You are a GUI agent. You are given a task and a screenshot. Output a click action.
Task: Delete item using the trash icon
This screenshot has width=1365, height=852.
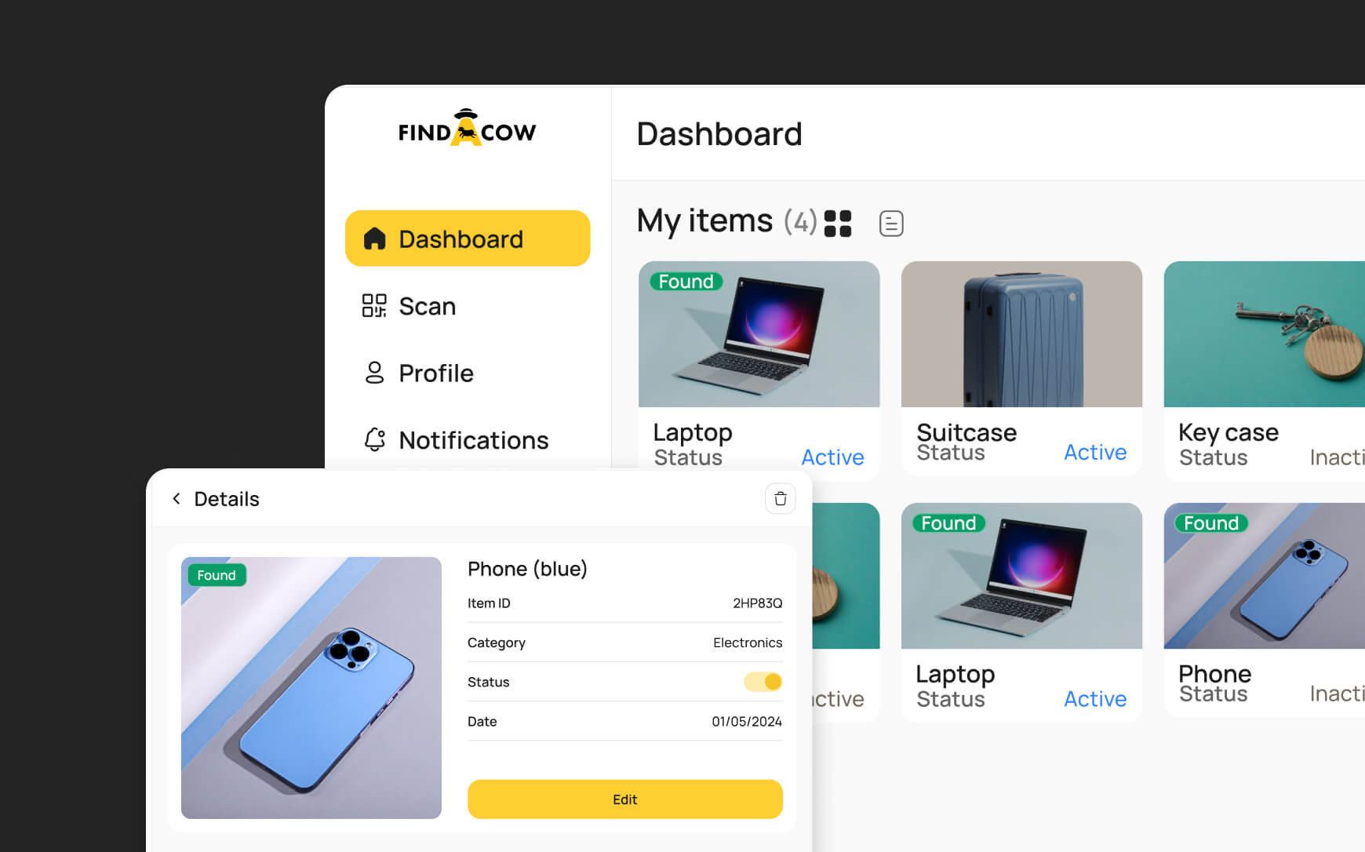(781, 499)
